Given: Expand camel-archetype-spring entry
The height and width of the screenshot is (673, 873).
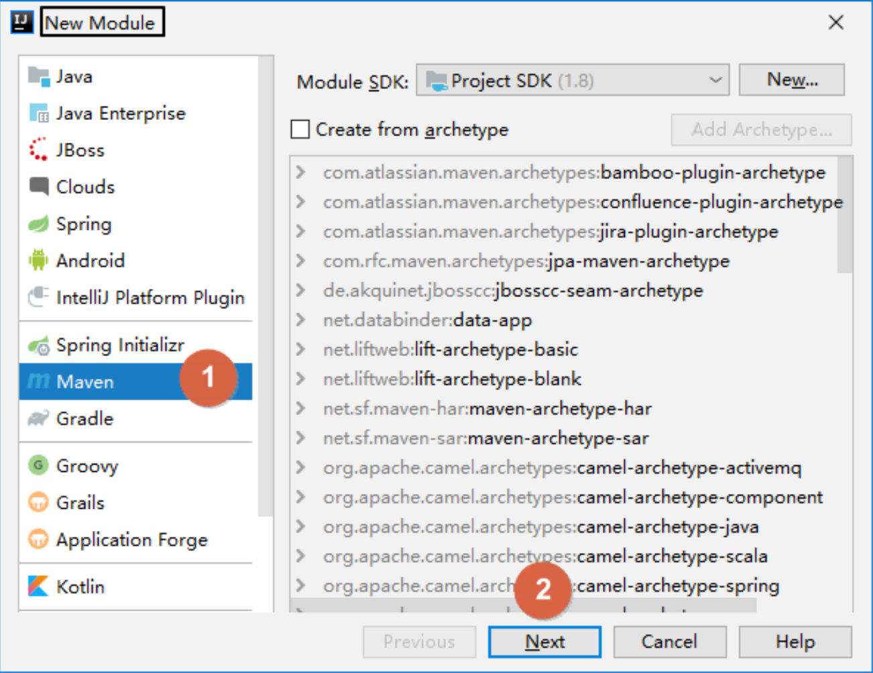Looking at the screenshot, I should click(x=301, y=585).
